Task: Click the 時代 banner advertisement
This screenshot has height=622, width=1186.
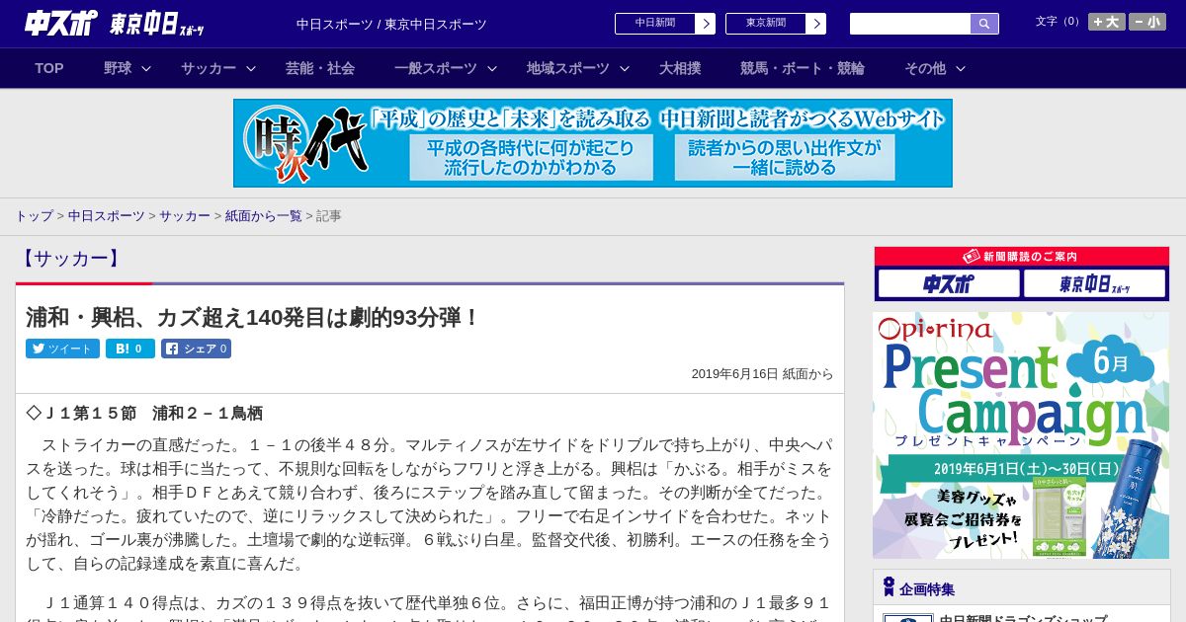Action: (593, 143)
